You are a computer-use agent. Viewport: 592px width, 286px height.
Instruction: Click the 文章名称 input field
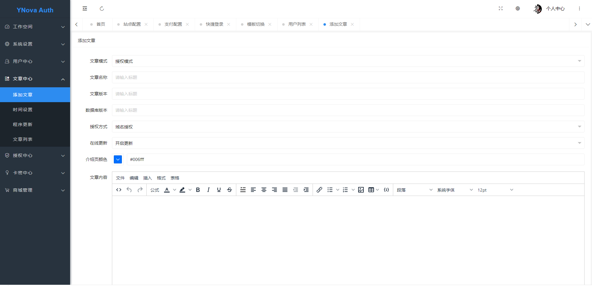tap(348, 77)
